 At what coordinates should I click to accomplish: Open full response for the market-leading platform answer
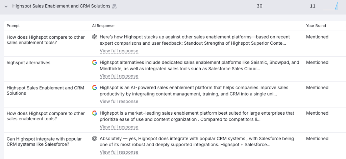[x=119, y=127]
